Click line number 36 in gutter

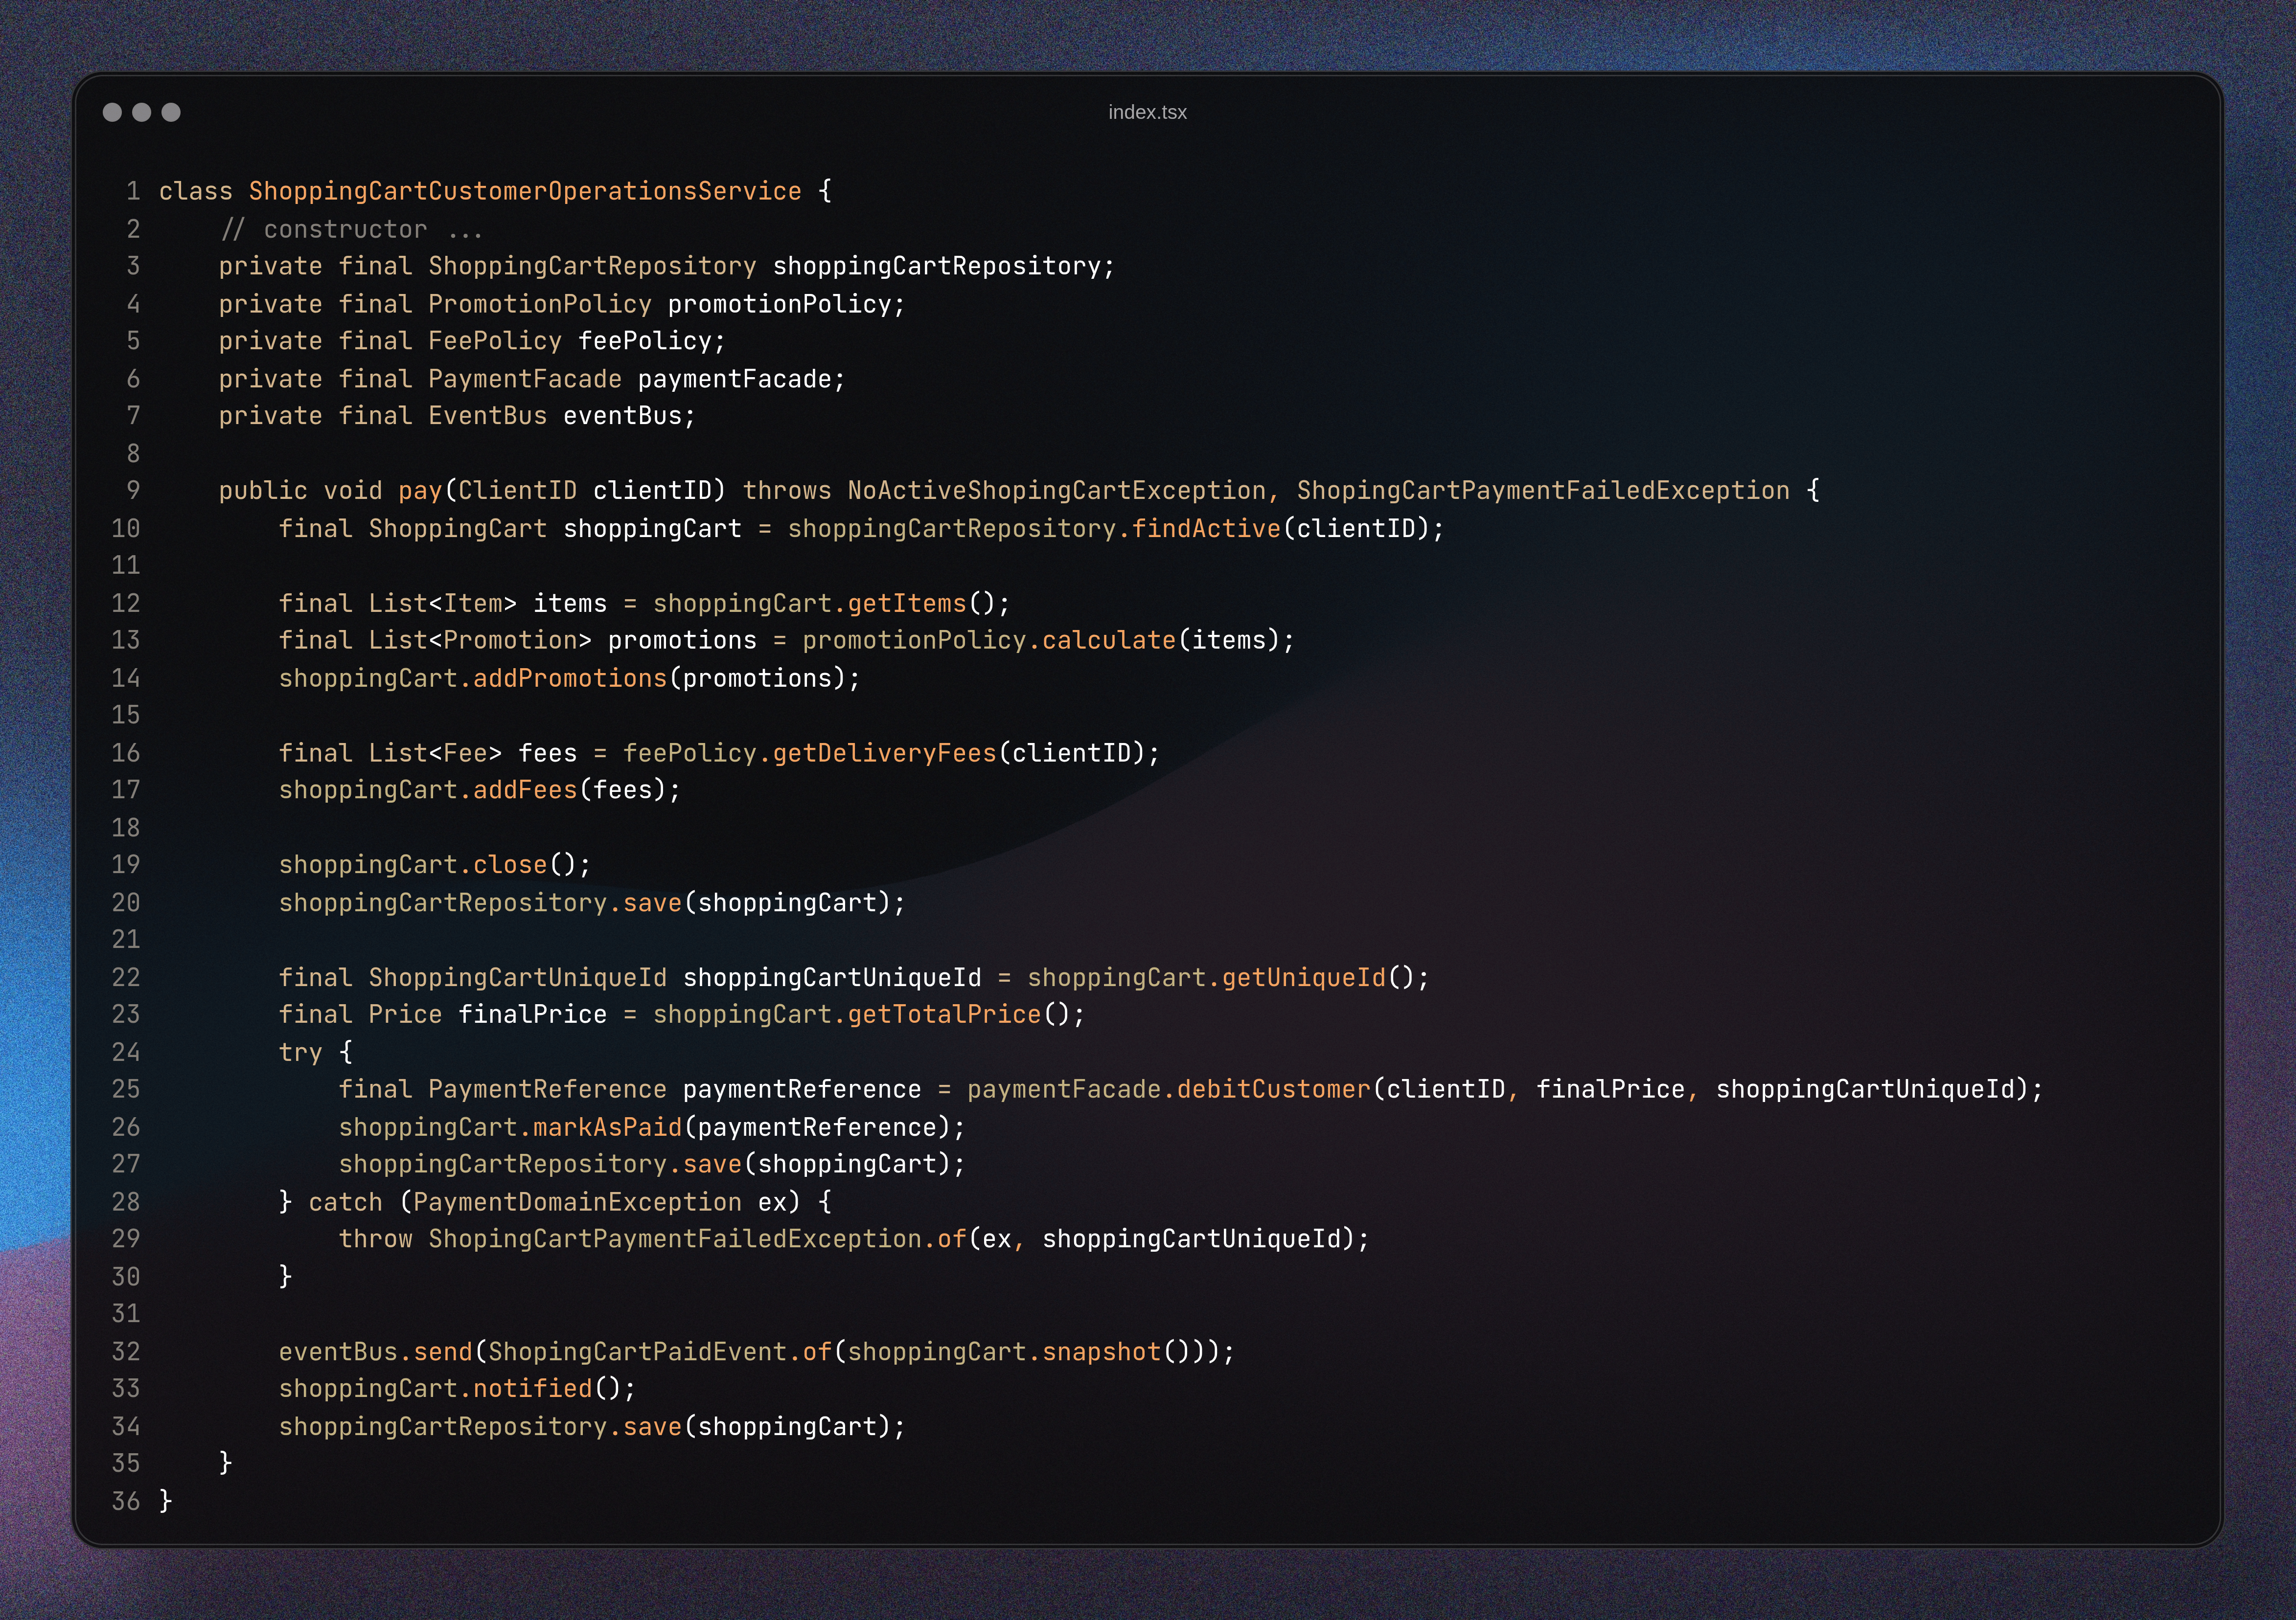click(126, 1501)
